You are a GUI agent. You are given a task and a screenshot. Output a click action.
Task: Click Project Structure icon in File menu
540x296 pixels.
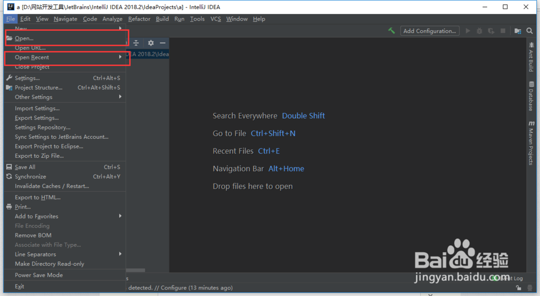9,88
